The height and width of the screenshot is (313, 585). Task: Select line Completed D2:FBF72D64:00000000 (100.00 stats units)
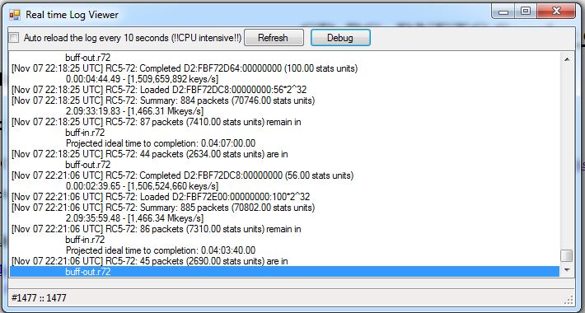[284, 68]
